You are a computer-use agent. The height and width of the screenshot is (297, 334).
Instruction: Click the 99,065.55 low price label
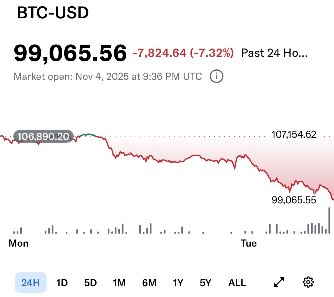pos(294,200)
